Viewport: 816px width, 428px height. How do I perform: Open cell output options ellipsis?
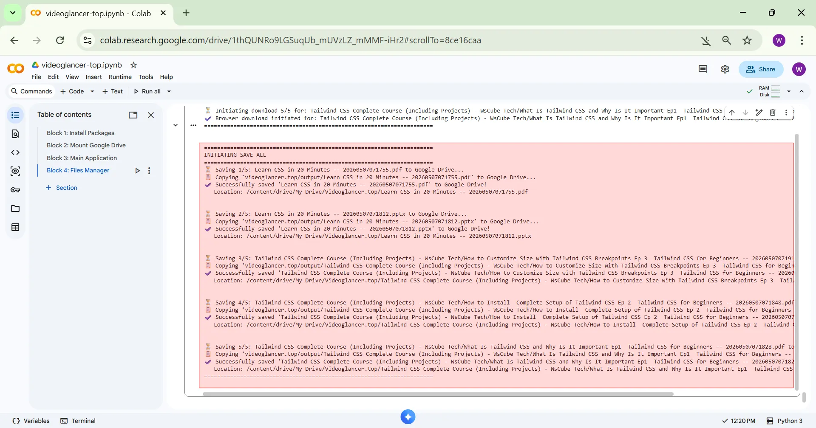[193, 125]
